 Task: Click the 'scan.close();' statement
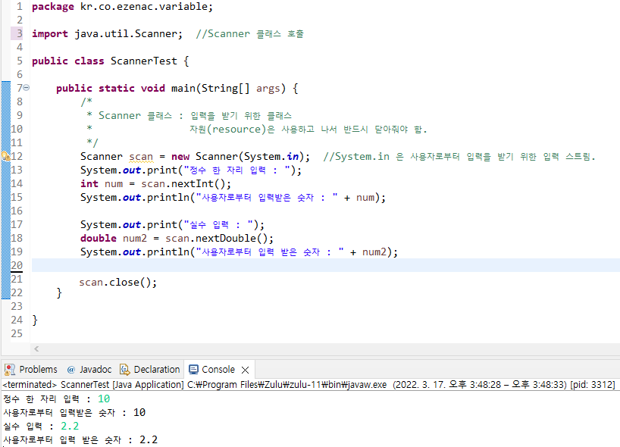pos(117,282)
